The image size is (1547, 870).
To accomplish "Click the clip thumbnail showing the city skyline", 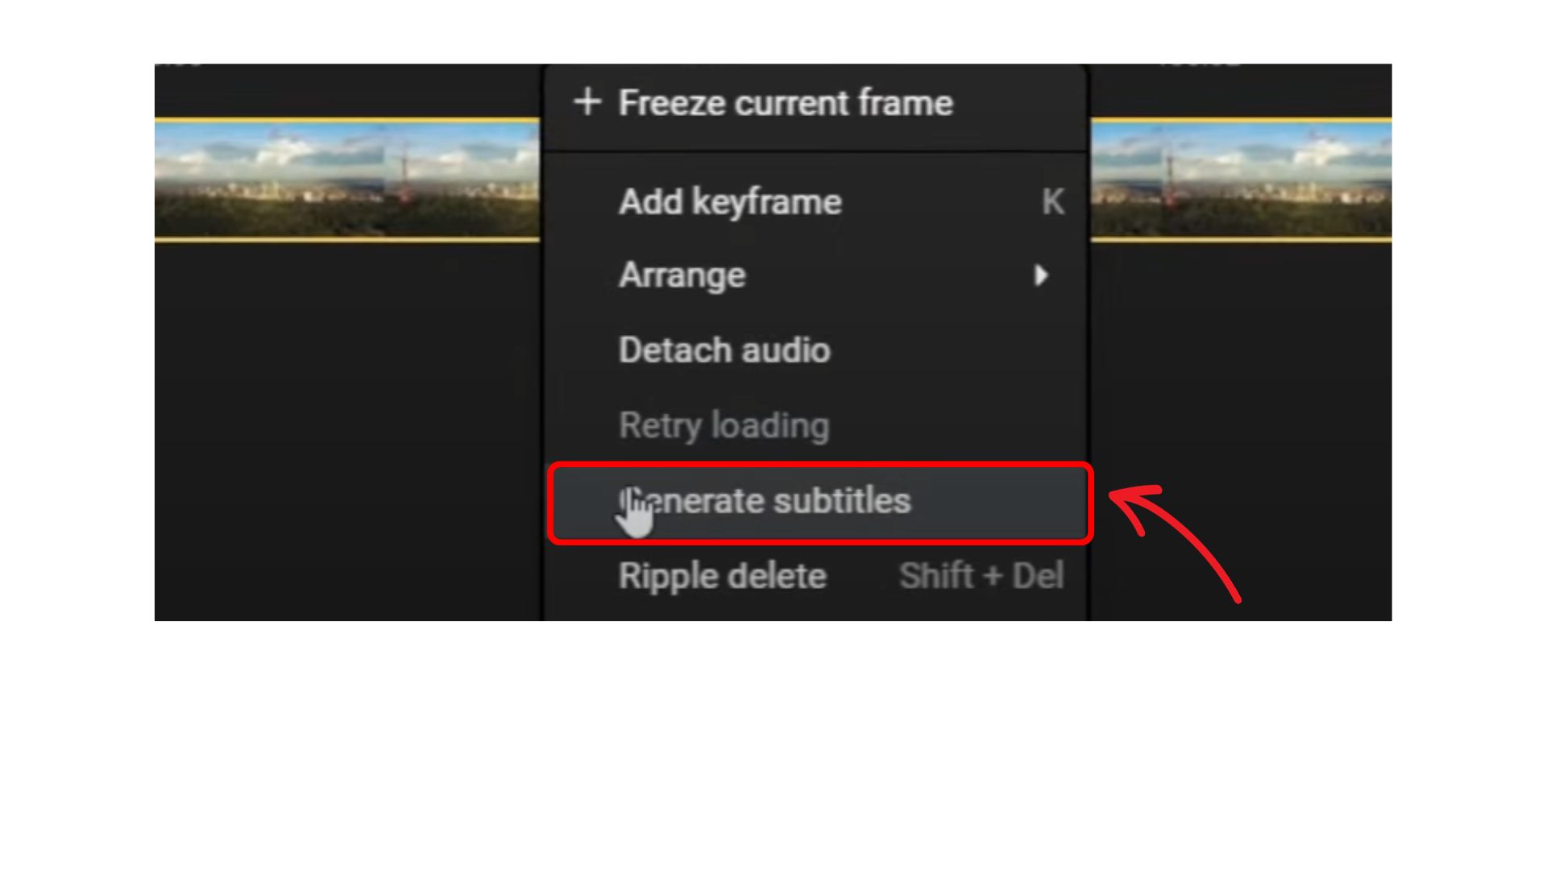I will tap(346, 177).
